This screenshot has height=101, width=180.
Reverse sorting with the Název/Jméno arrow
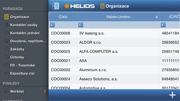tap(157, 17)
